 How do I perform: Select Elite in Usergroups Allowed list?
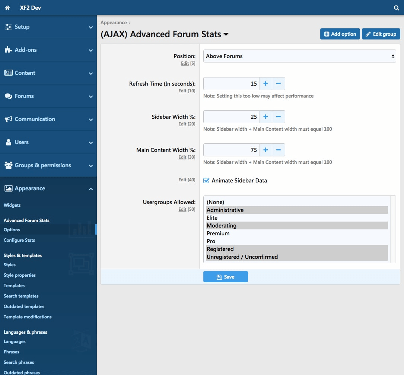point(212,218)
